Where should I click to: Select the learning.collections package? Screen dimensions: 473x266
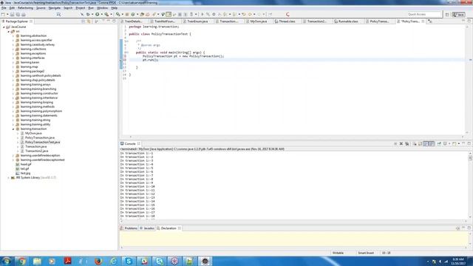pyautogui.click(x=33, y=49)
